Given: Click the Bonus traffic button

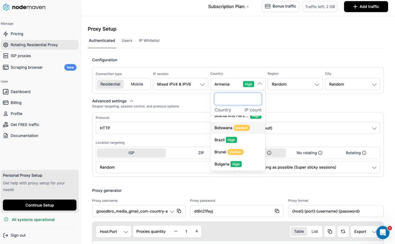Looking at the screenshot, I should tap(281, 7).
